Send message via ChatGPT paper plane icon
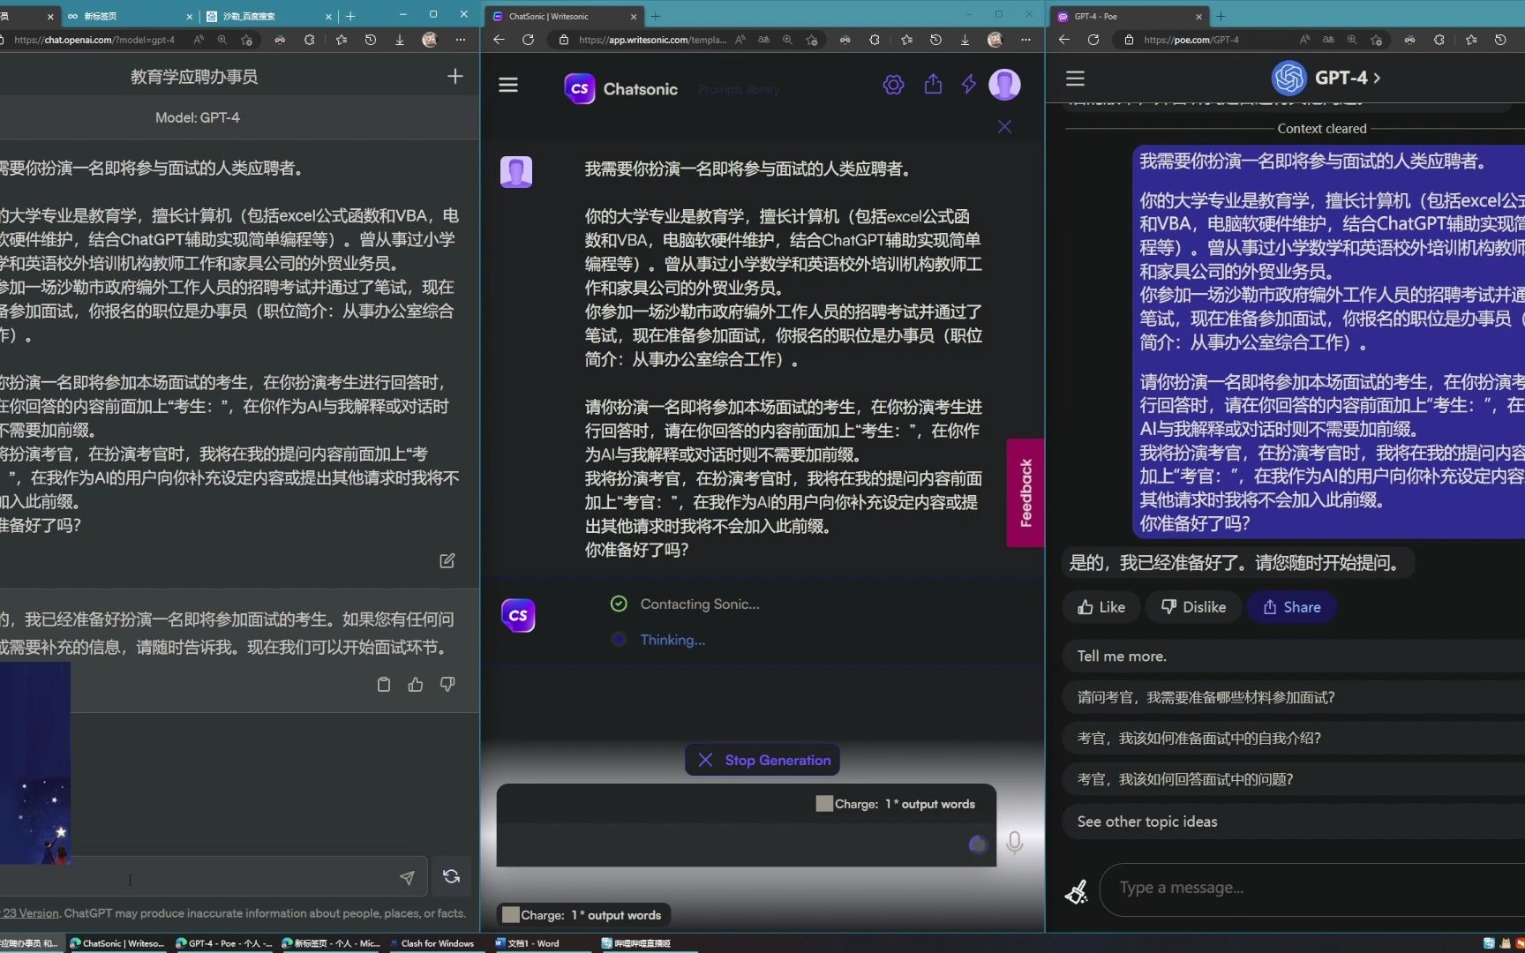This screenshot has width=1525, height=953. click(x=407, y=876)
